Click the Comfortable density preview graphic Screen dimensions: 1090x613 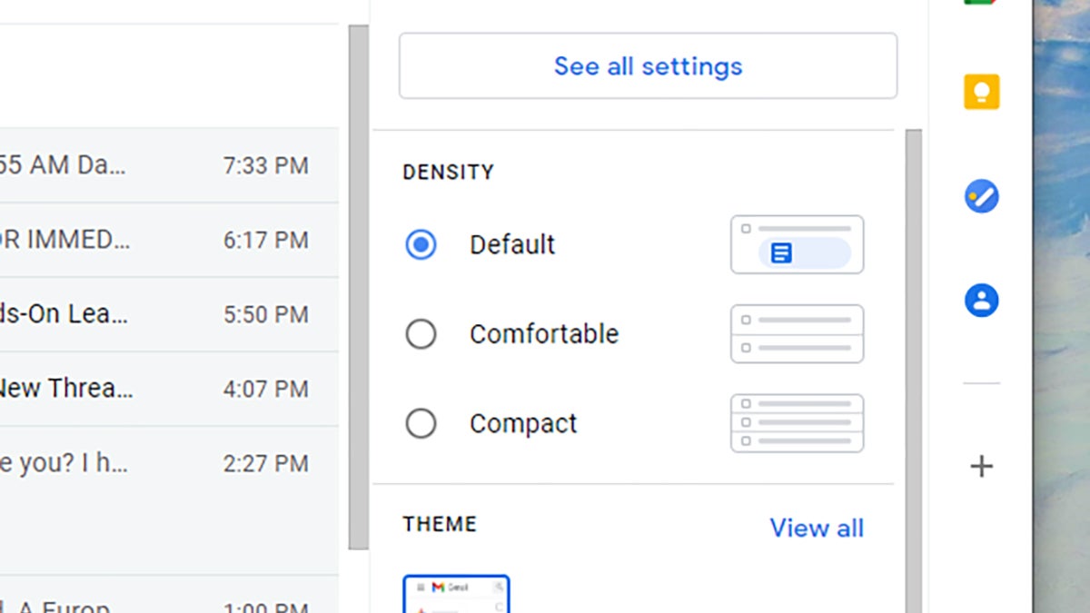[x=797, y=333]
